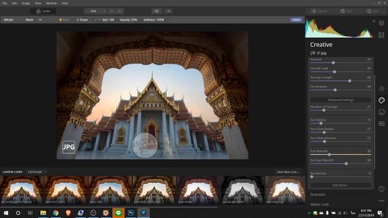This screenshot has height=218, width=388.
Task: Open the Layers icon
Action: 381,23
